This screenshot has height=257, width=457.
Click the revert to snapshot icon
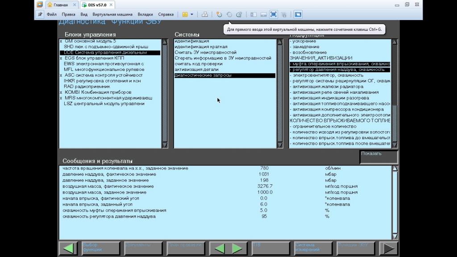pyautogui.click(x=229, y=14)
